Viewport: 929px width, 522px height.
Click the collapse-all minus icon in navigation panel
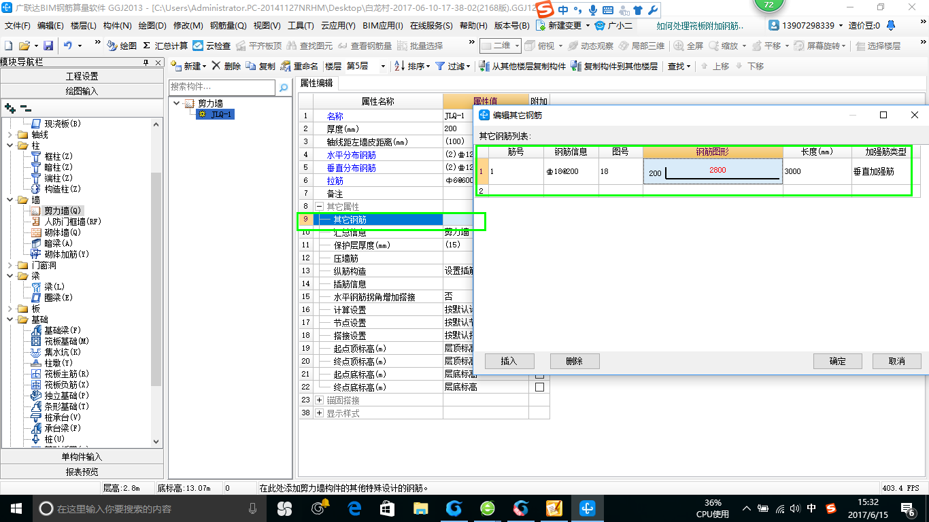(26, 107)
